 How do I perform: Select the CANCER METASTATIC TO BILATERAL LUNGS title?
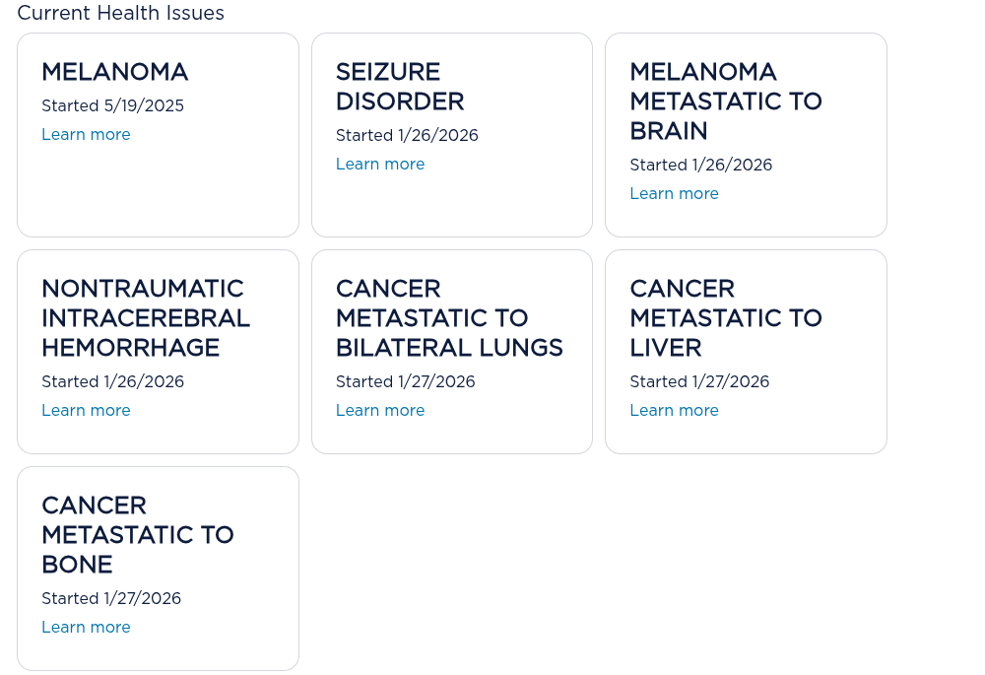click(x=449, y=318)
